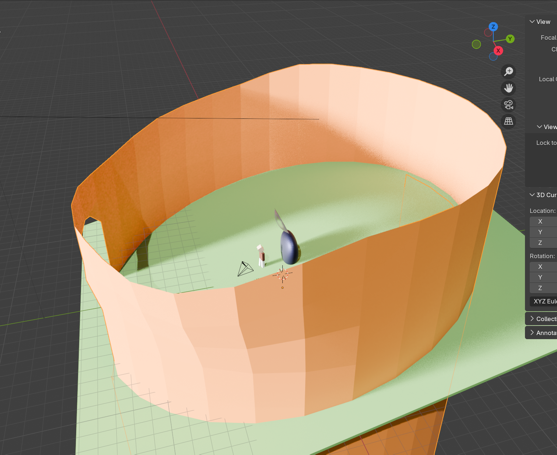Viewport: 557px width, 455px height.
Task: Open the XYZ Euler rotation order dropdown
Action: tap(544, 301)
